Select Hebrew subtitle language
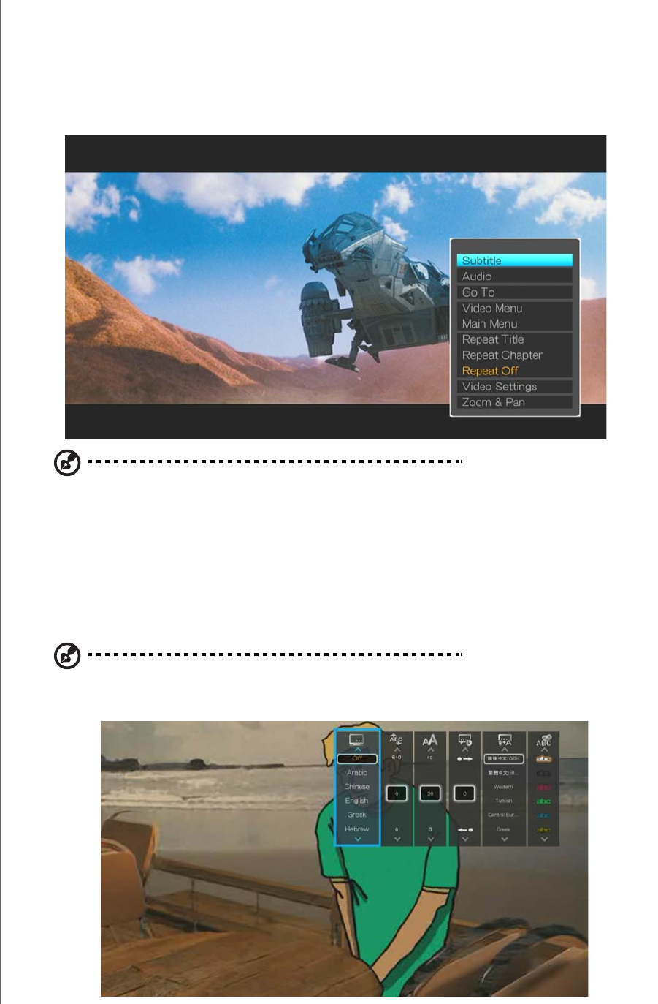 tap(357, 829)
